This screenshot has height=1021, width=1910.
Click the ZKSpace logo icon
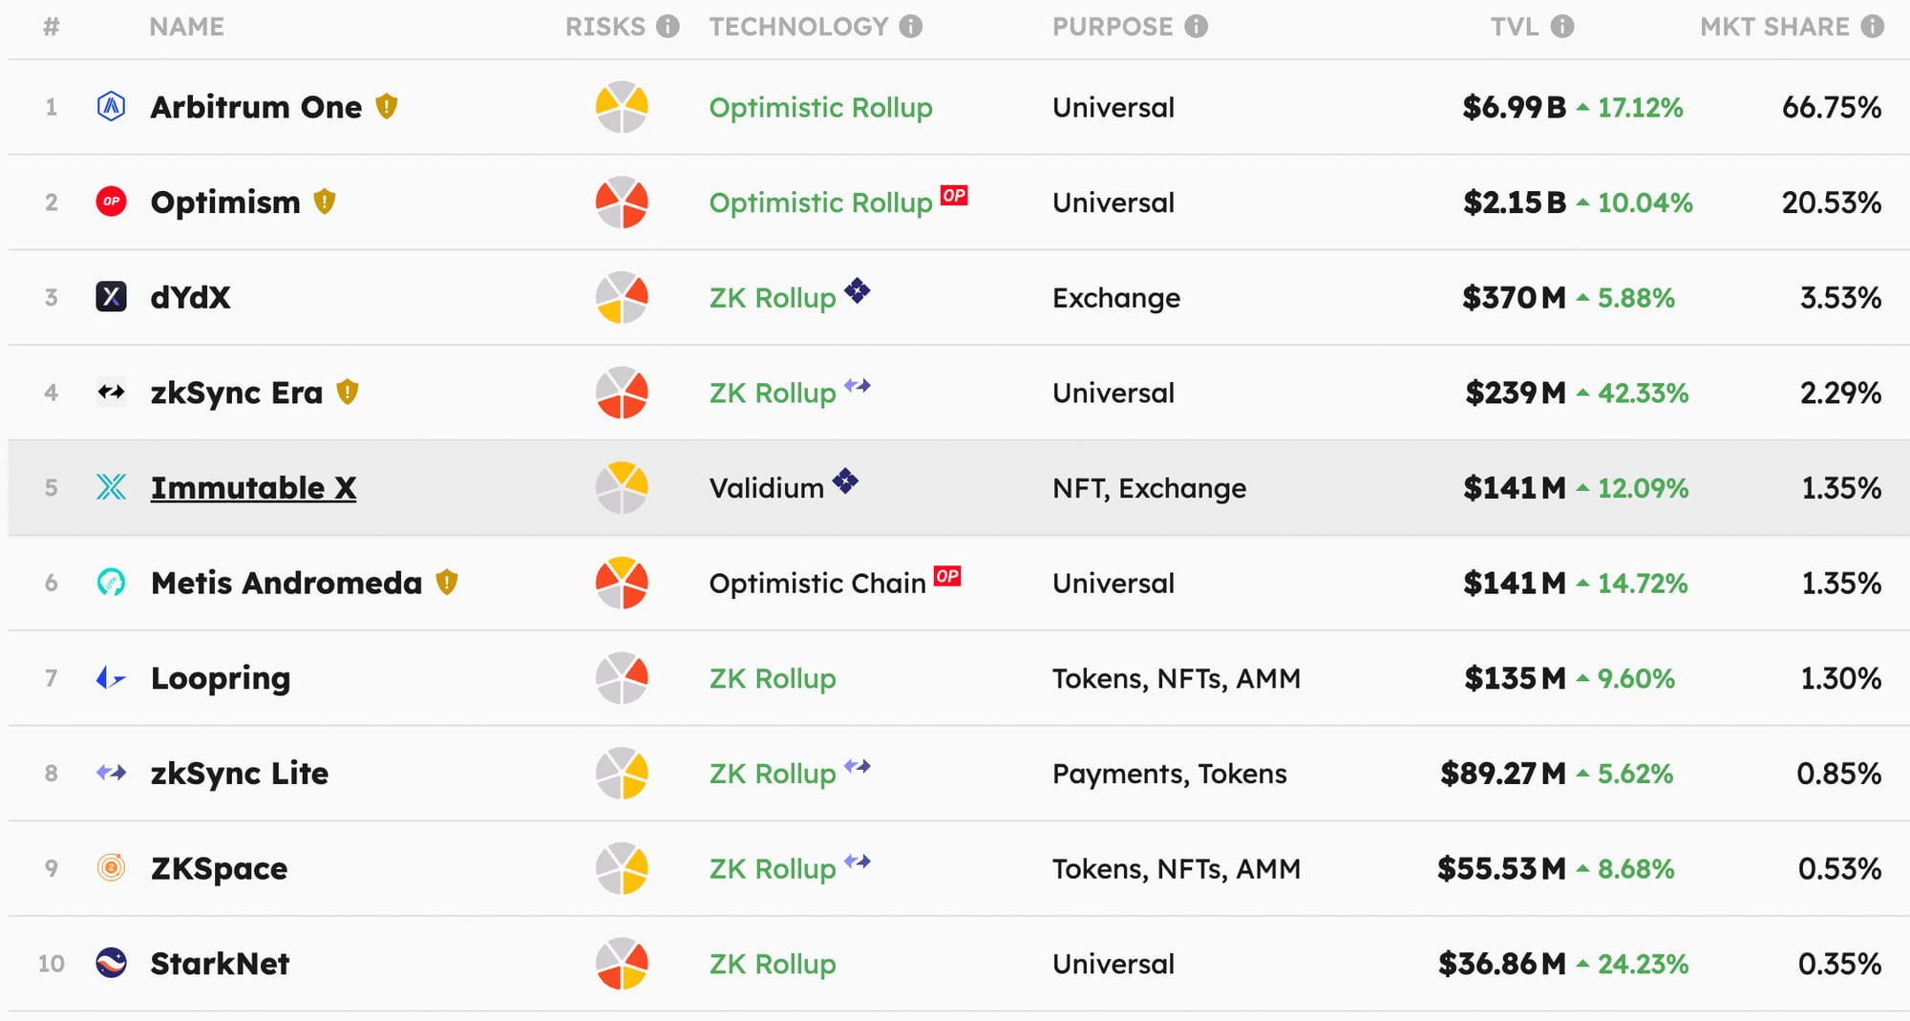click(112, 868)
